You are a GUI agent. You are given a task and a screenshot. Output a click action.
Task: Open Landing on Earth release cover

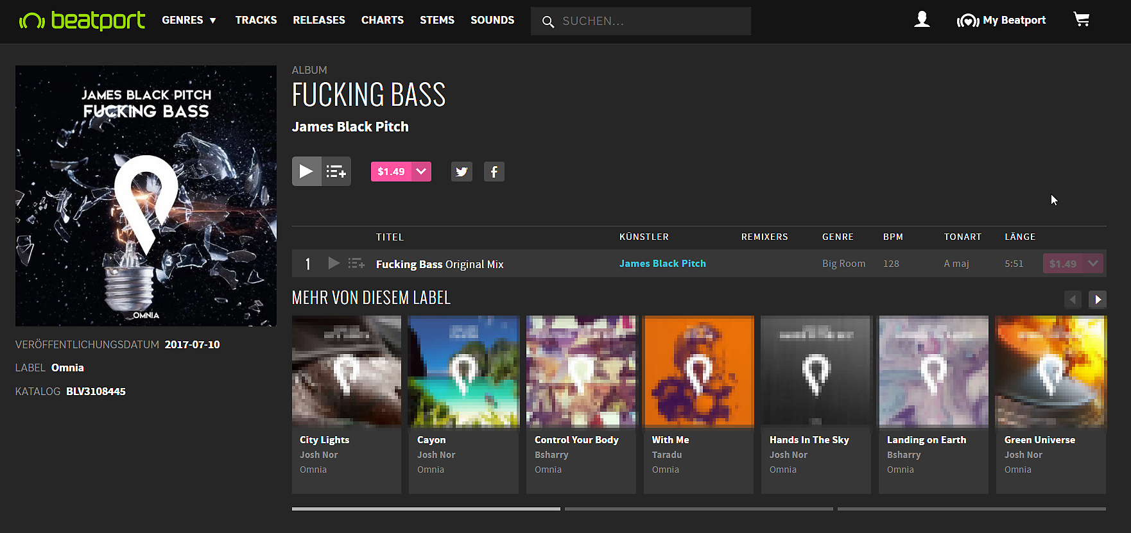[x=933, y=371]
